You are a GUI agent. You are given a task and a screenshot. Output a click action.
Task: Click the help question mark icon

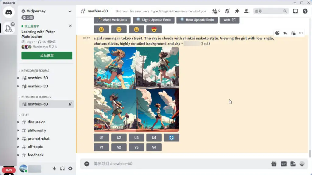(305, 11)
